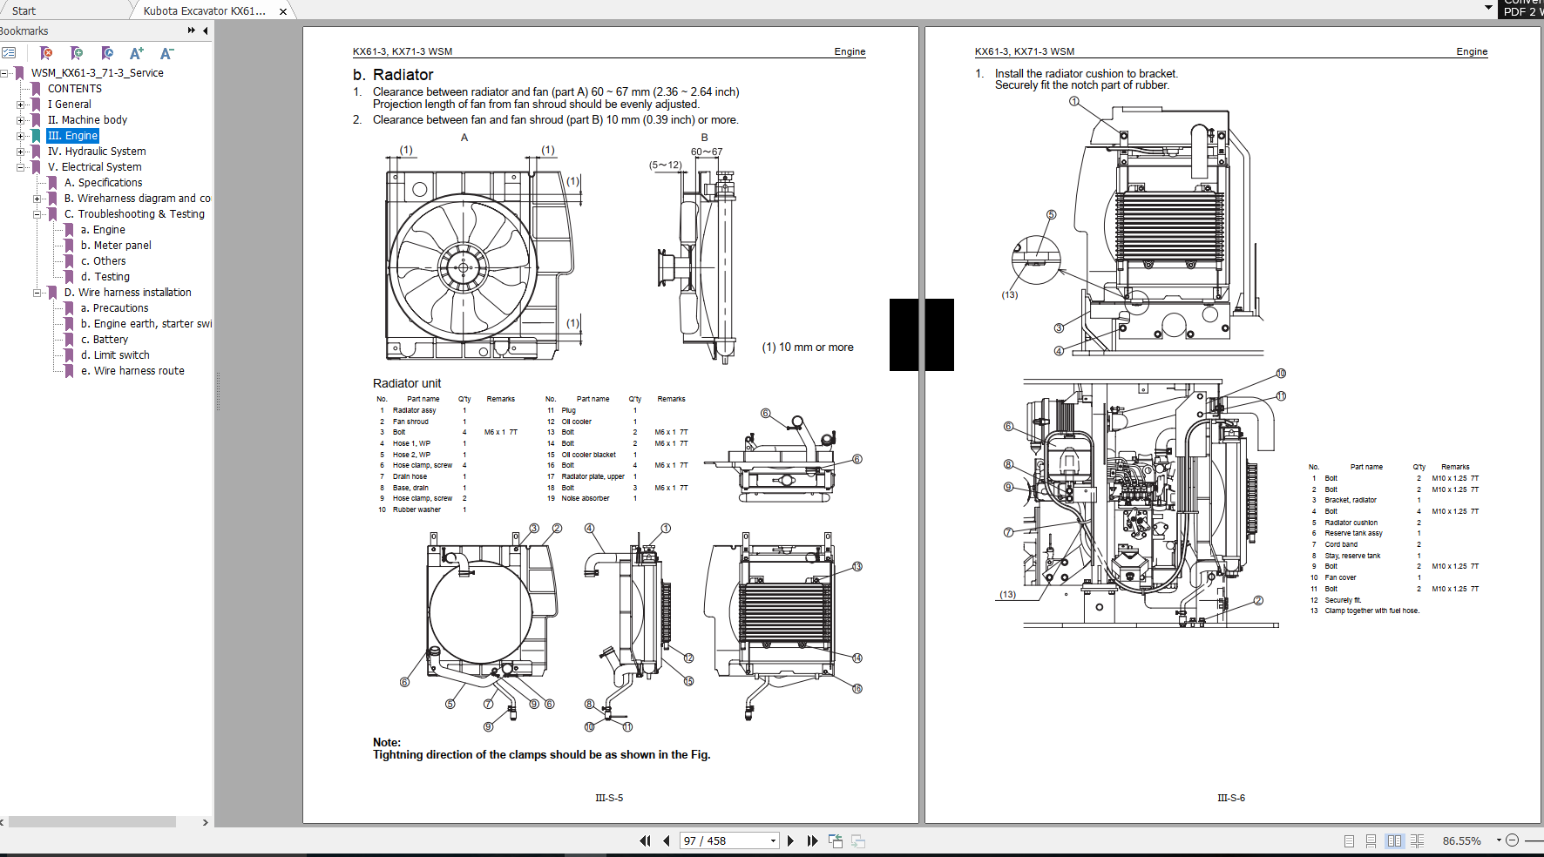Open the bookmark options checklist icon

tap(10, 52)
